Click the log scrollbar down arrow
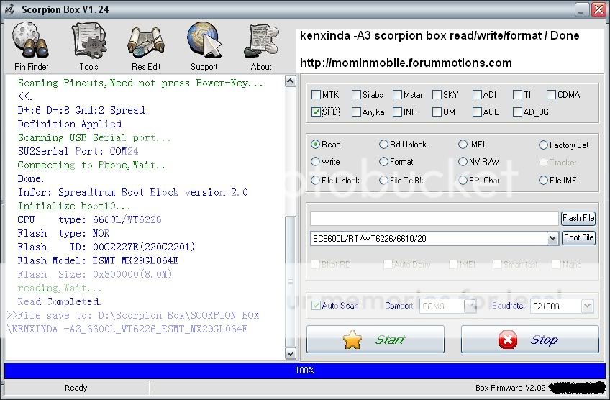The image size is (610, 400). [x=291, y=353]
